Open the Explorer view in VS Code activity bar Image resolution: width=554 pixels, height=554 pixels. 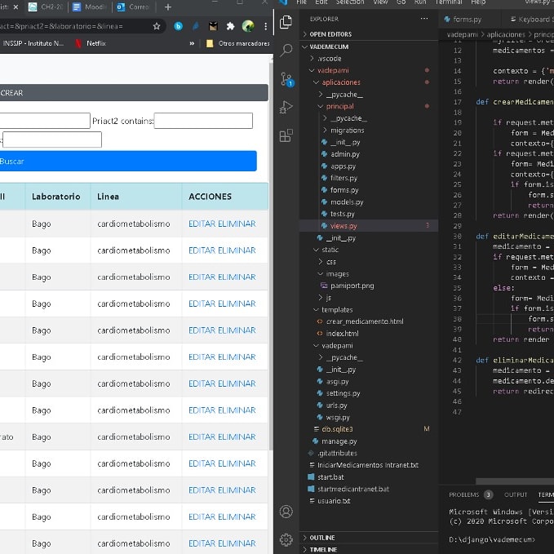pos(286,22)
